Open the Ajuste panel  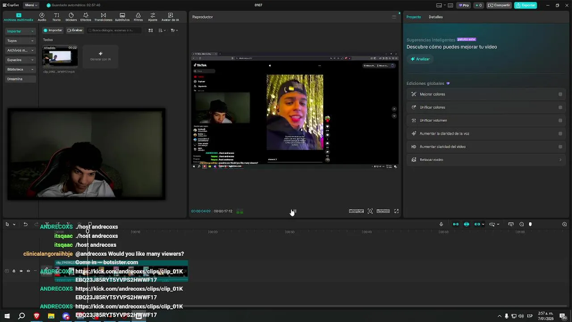tap(152, 17)
